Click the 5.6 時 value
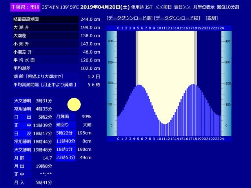 [94, 85]
